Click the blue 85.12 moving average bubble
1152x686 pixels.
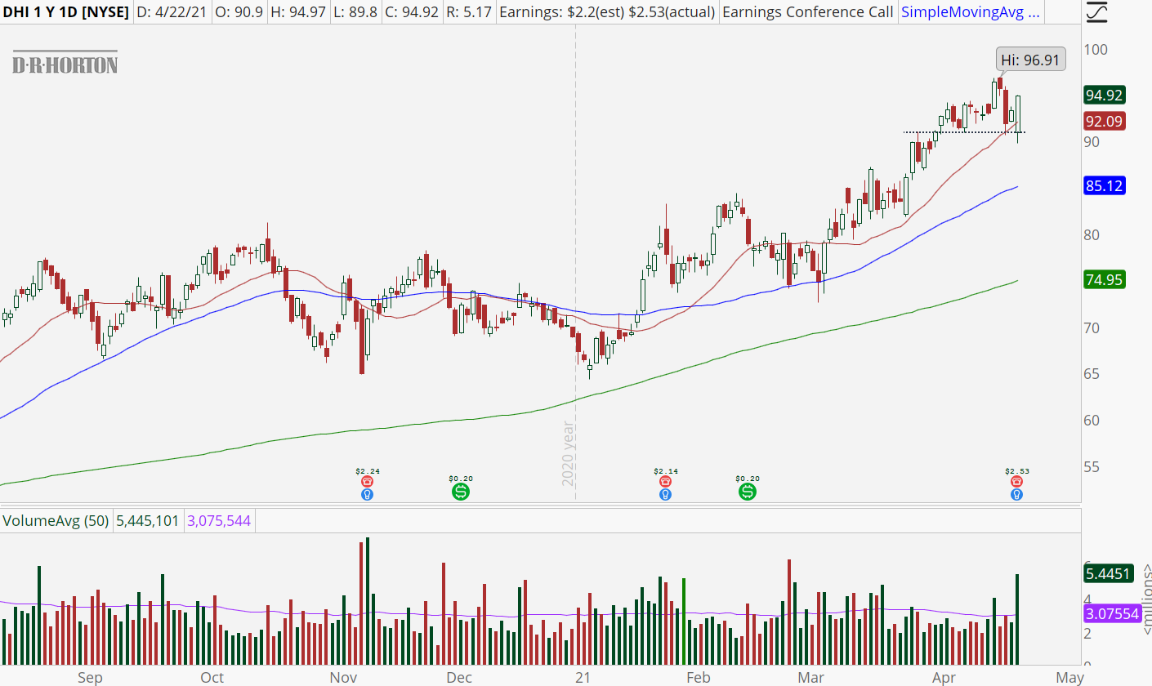[1105, 186]
